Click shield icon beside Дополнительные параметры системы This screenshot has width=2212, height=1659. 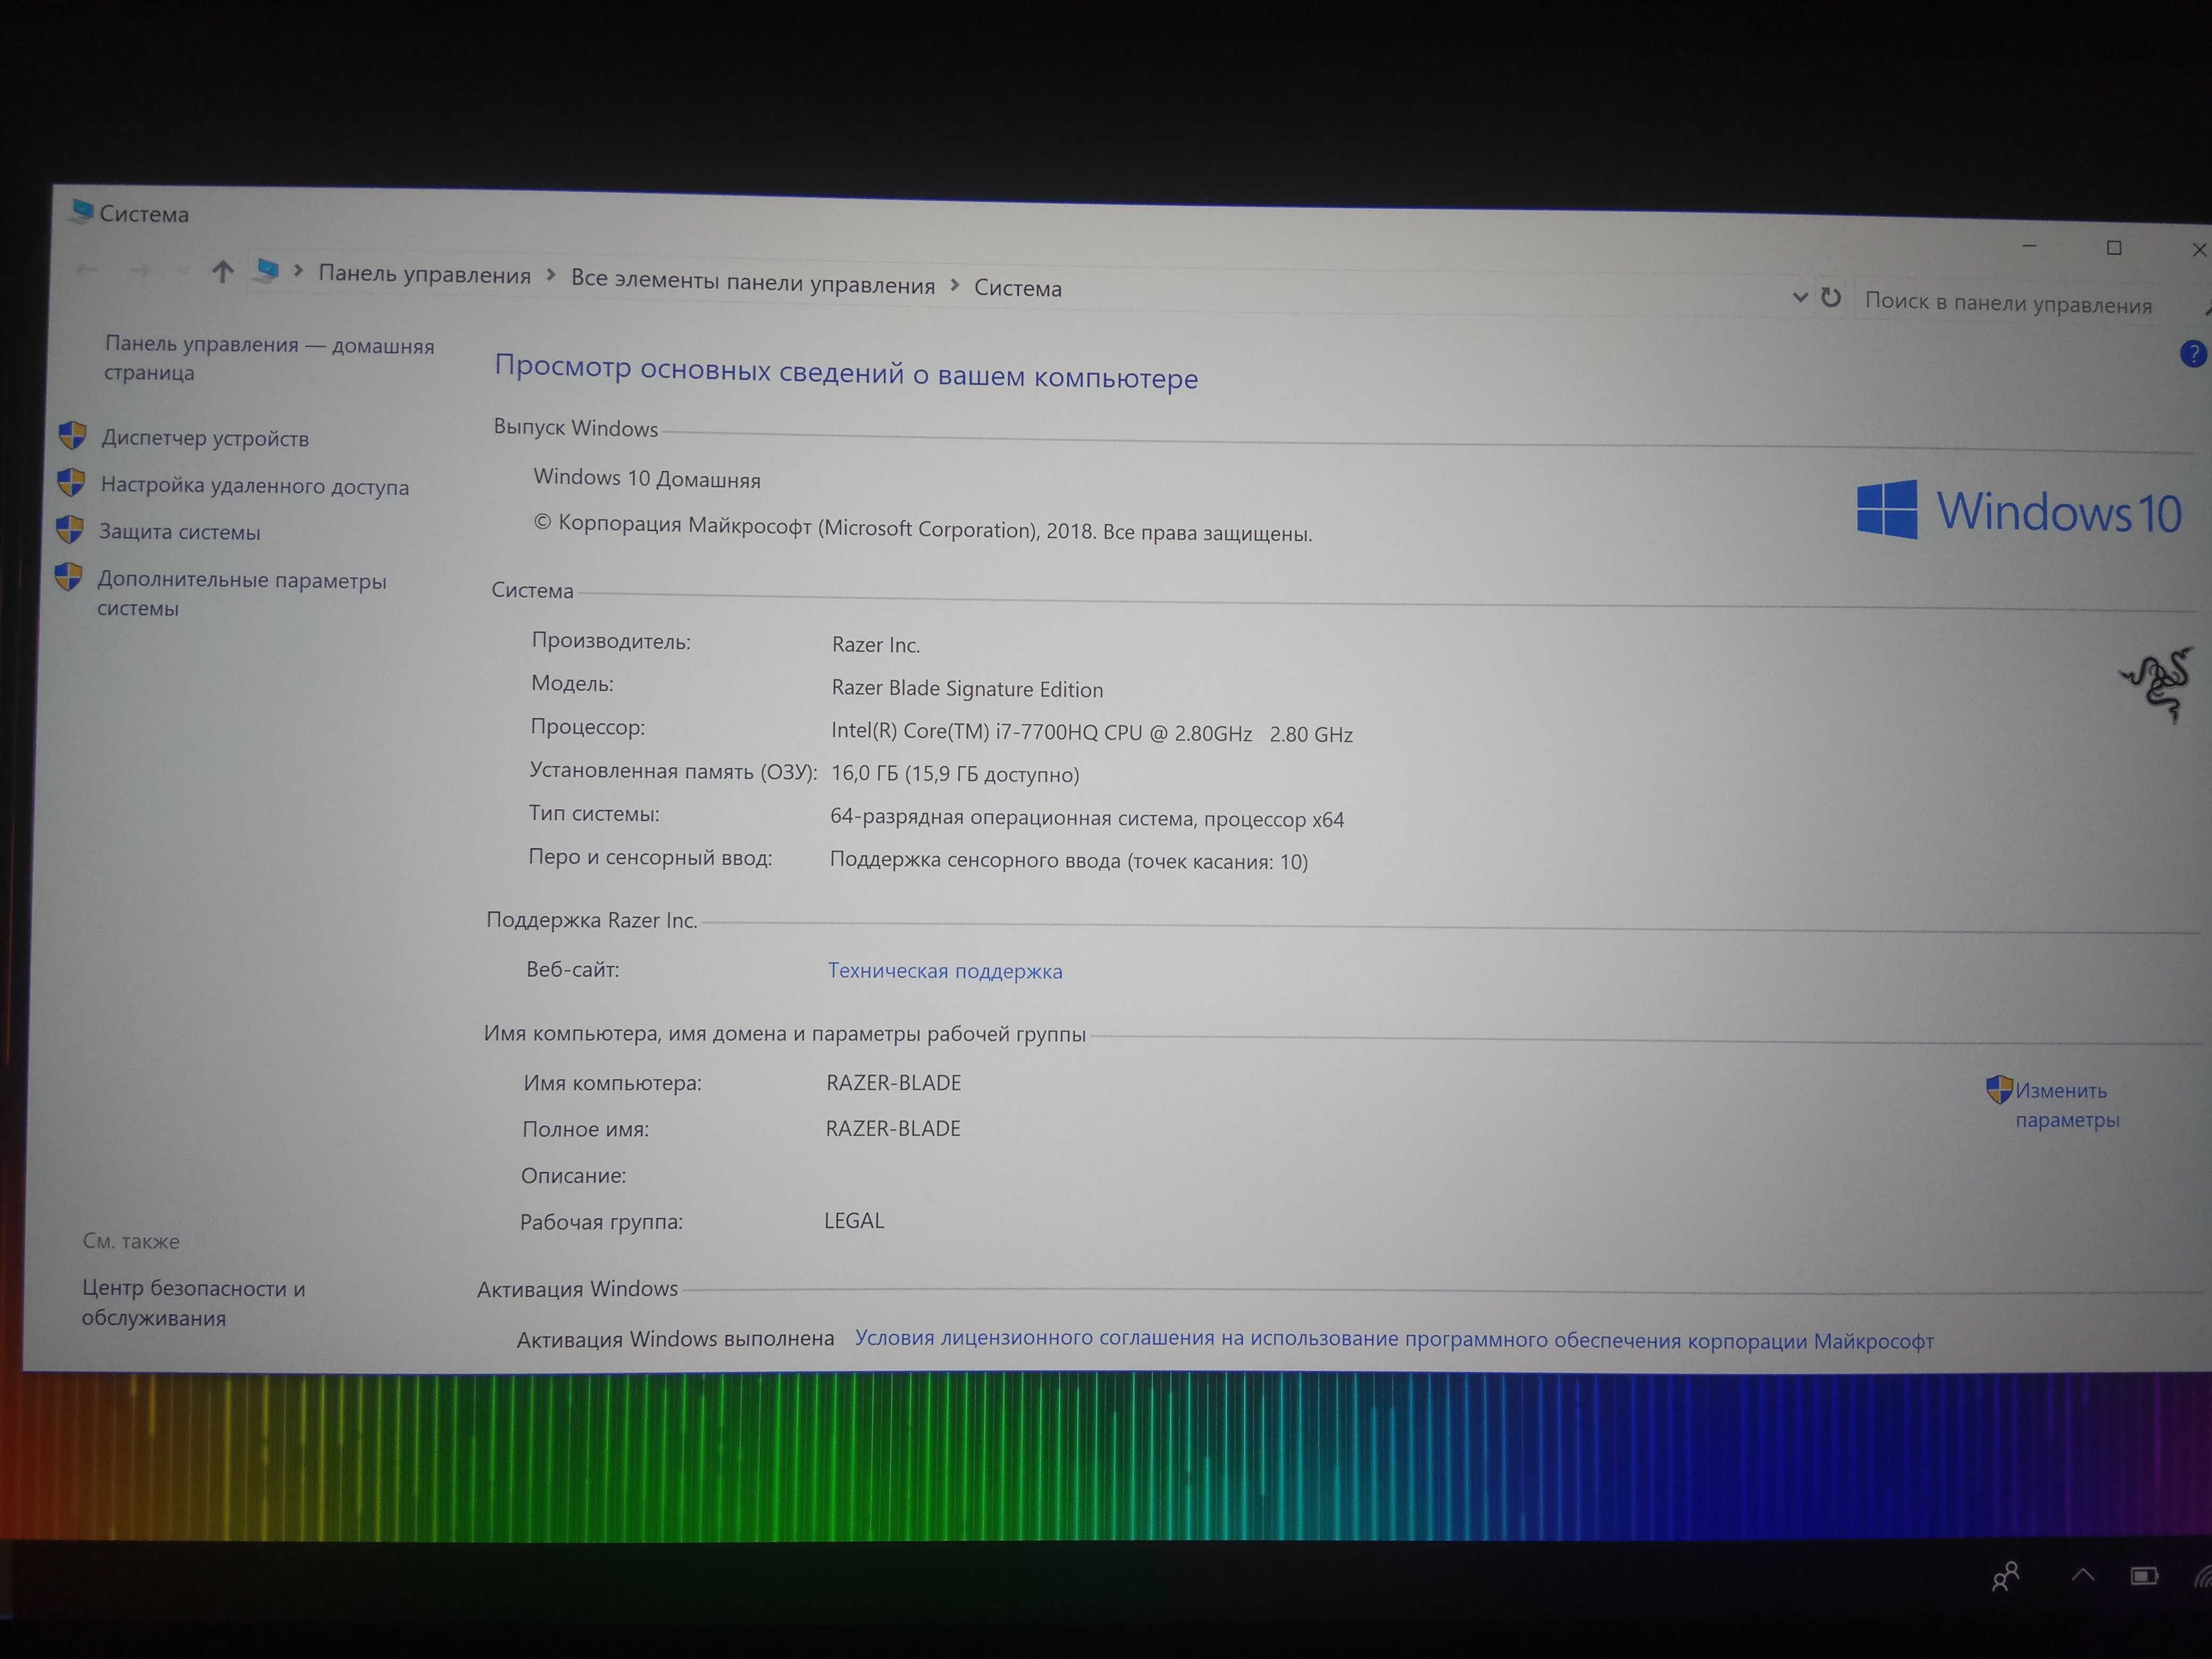click(x=68, y=576)
